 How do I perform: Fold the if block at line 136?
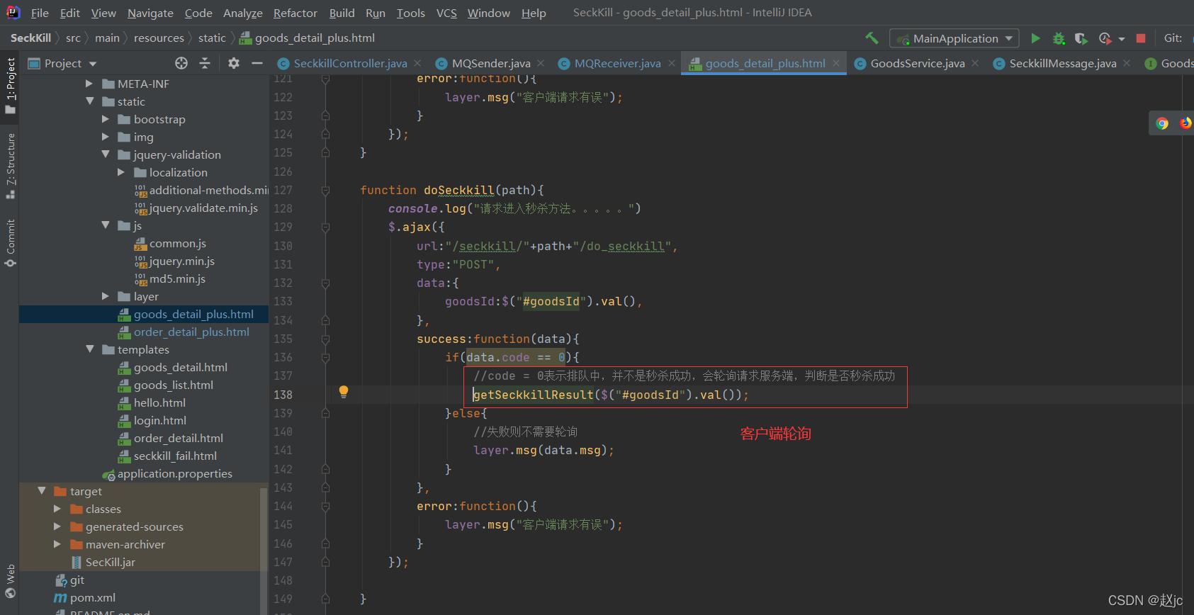(x=325, y=357)
